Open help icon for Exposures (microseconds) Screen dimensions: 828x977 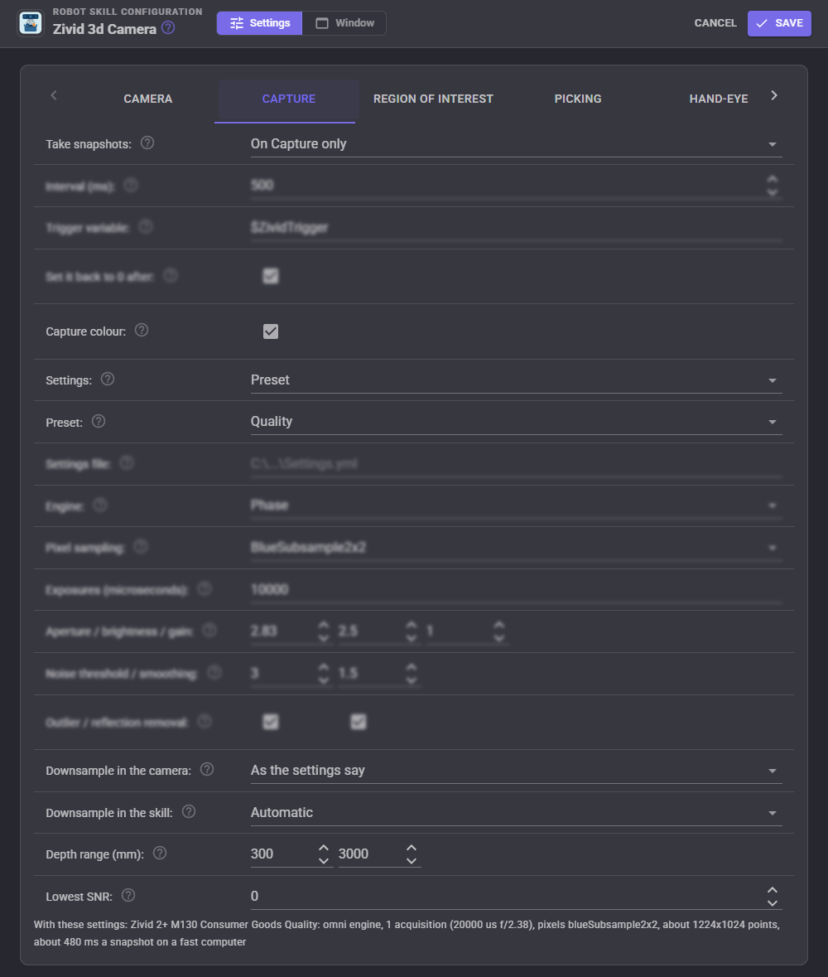pyautogui.click(x=205, y=589)
